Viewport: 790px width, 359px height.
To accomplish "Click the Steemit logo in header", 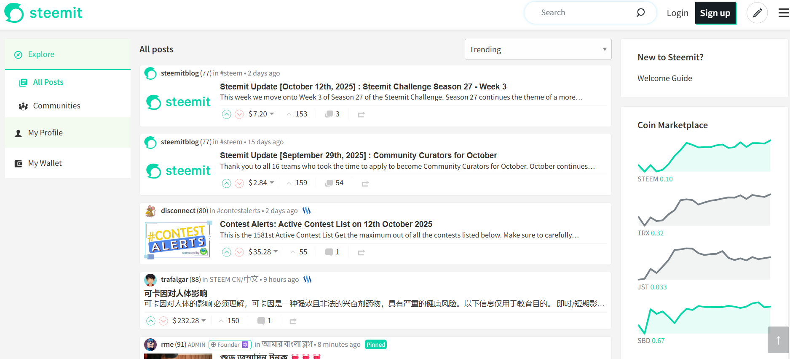I will pyautogui.click(x=43, y=13).
